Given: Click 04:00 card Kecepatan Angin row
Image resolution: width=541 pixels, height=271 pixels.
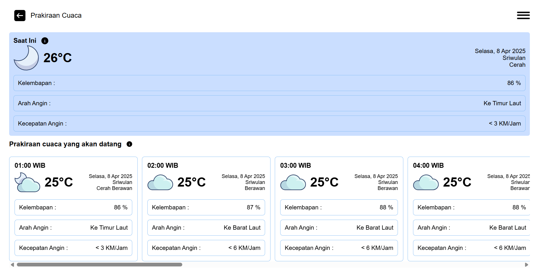Looking at the screenshot, I should (x=471, y=248).
